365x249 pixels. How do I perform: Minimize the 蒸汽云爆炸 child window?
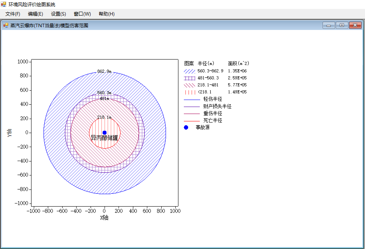329,25
